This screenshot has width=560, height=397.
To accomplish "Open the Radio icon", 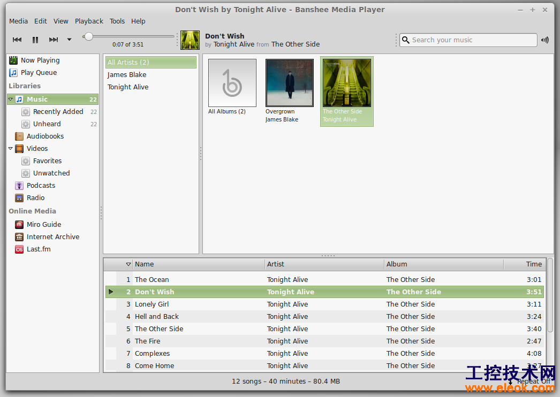I will tap(19, 198).
